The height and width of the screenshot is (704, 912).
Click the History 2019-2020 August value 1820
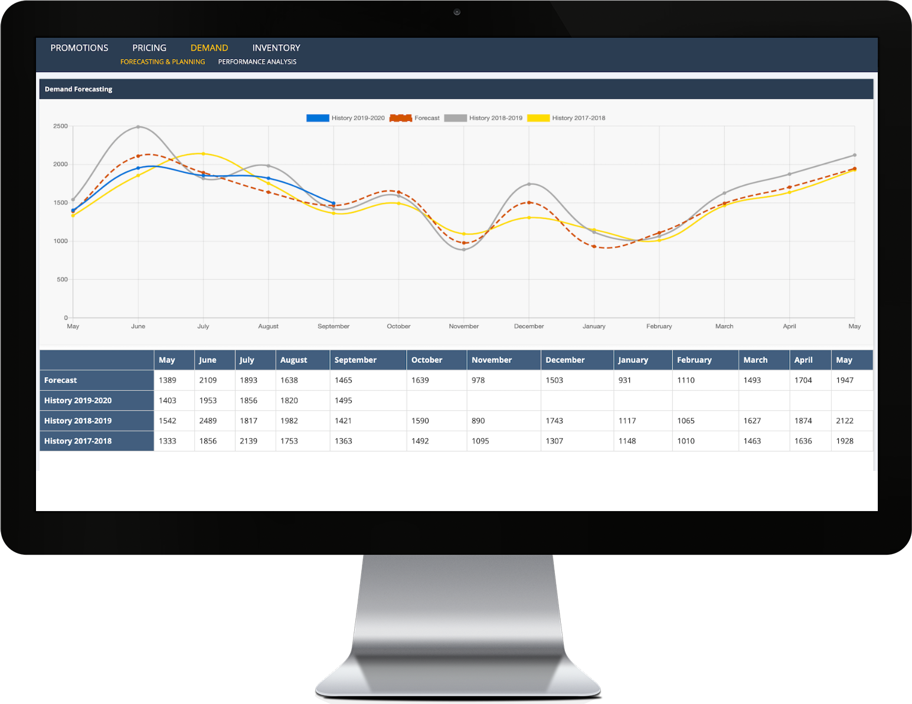(x=289, y=400)
